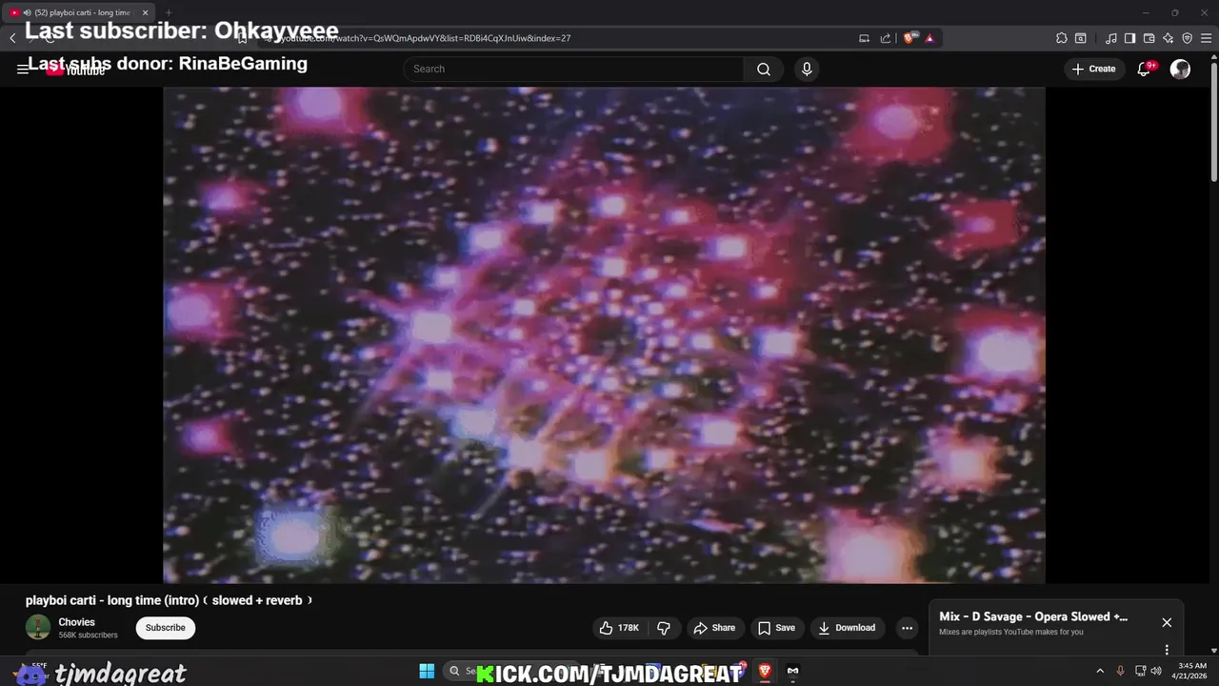Start voice search with the microphone icon
The height and width of the screenshot is (686, 1219).
tap(807, 69)
